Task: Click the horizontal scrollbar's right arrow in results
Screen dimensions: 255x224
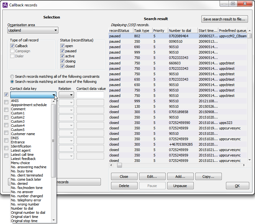Action: click(x=244, y=165)
